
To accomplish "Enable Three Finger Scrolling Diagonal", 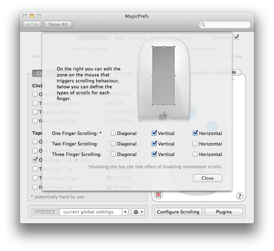I will [x=113, y=154].
